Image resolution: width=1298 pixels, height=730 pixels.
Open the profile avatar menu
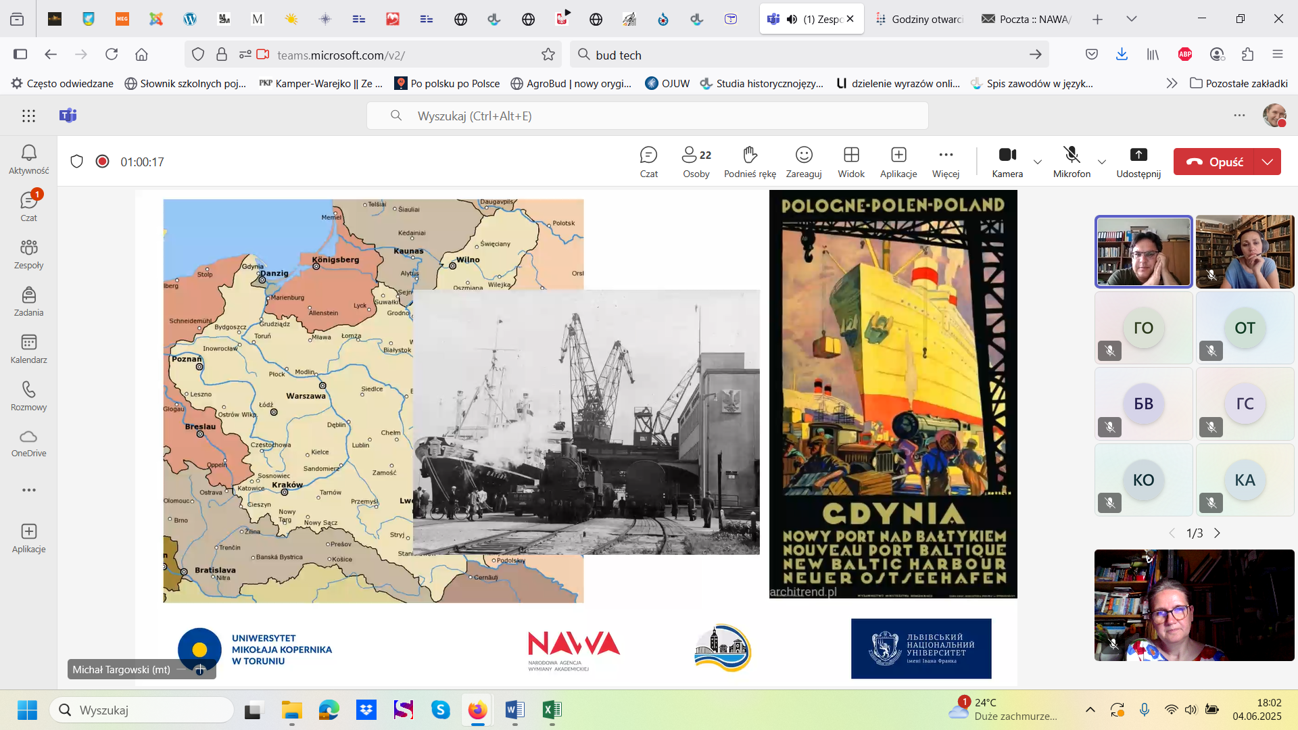(1274, 116)
